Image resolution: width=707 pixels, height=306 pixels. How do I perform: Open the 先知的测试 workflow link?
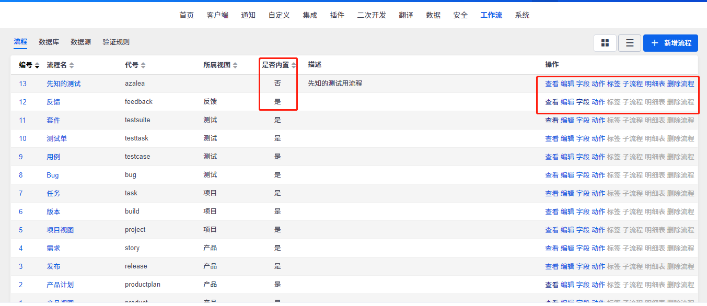pyautogui.click(x=63, y=84)
